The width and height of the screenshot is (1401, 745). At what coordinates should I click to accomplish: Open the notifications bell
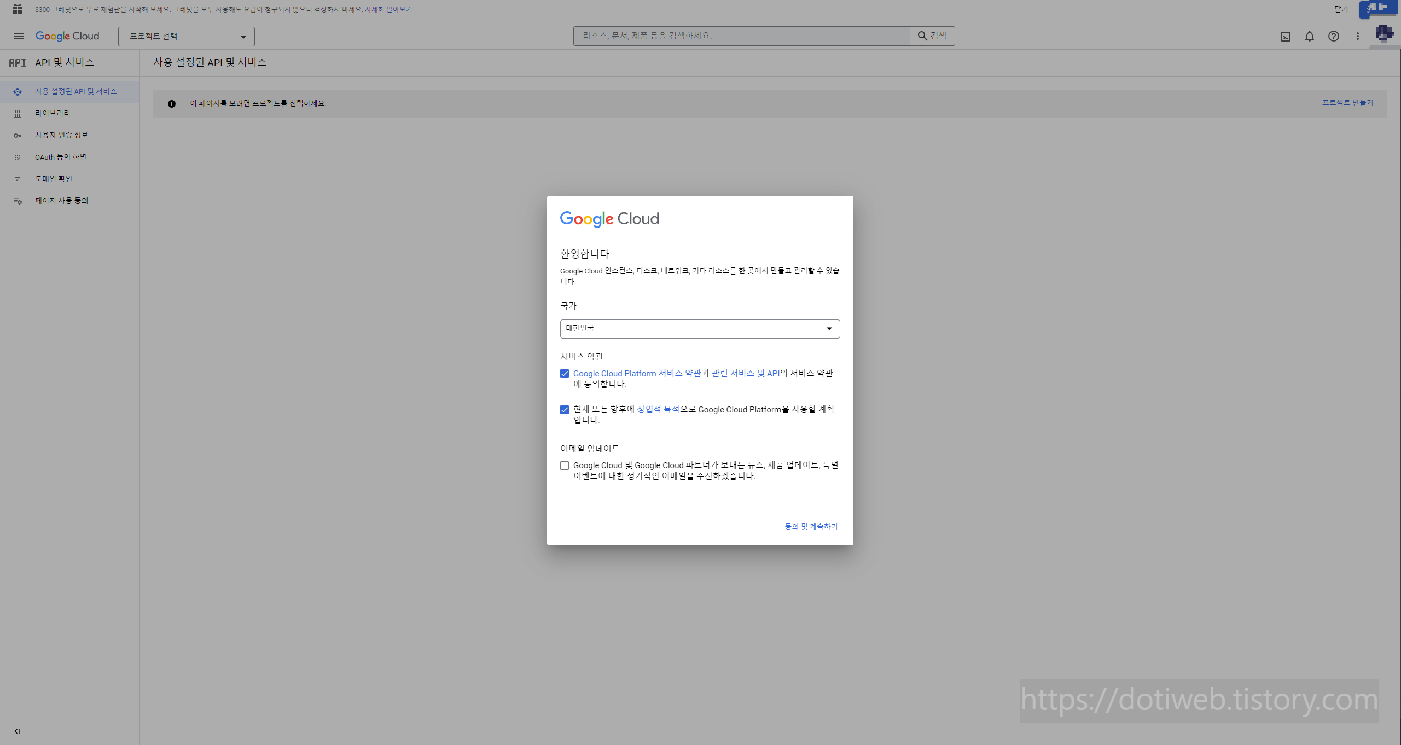click(x=1310, y=37)
